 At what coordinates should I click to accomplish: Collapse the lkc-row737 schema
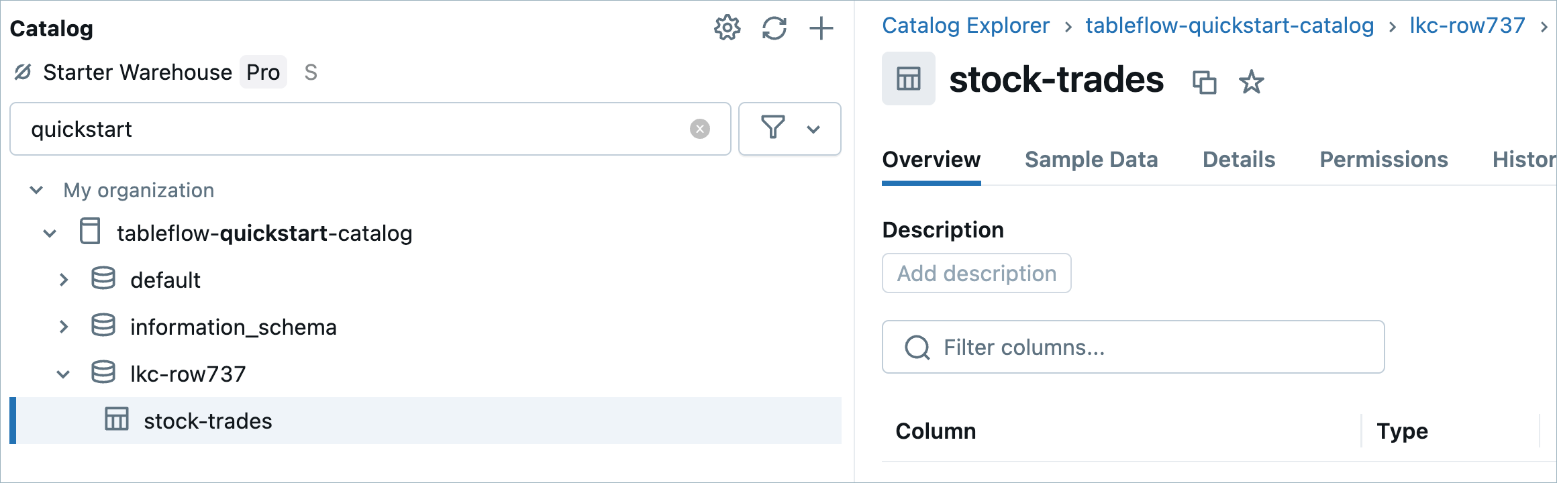point(63,374)
